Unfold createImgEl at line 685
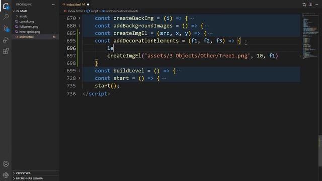The width and height of the screenshot is (322, 181). [x=79, y=33]
